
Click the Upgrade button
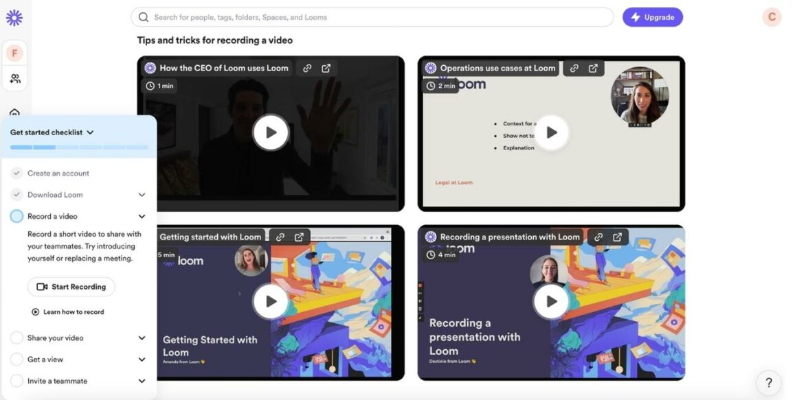[x=653, y=17]
